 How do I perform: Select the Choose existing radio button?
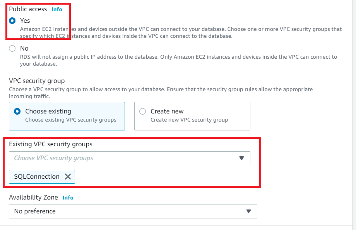(x=17, y=112)
